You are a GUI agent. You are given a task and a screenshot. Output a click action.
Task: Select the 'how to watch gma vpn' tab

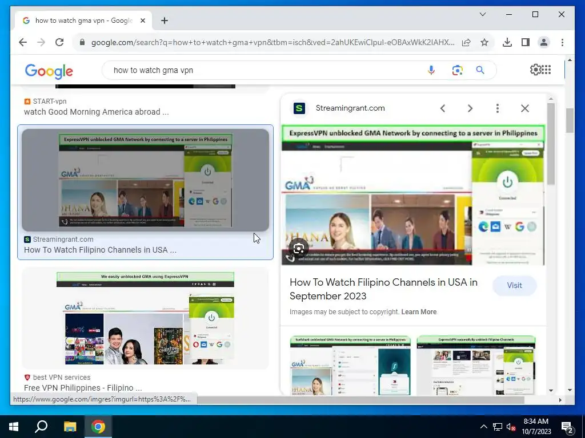coord(83,21)
